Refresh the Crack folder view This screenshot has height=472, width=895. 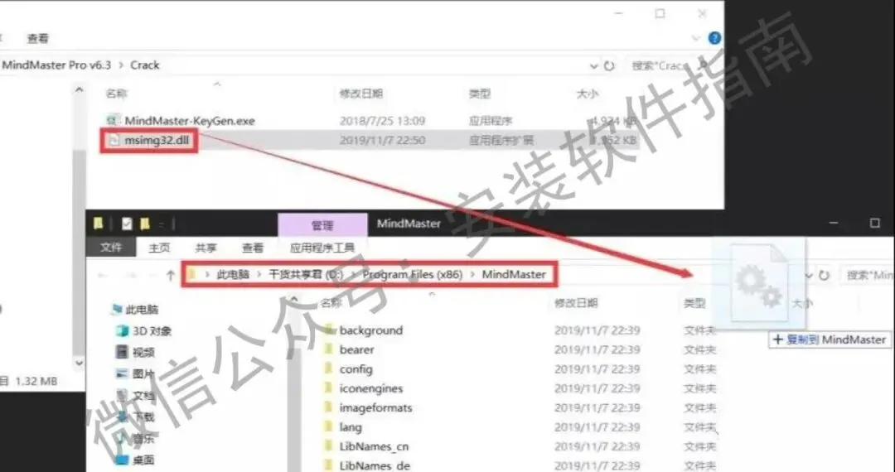point(609,66)
